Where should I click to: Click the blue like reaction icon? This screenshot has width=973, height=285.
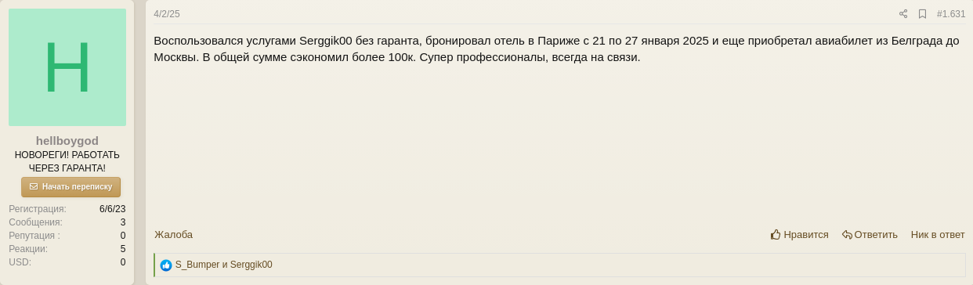point(166,265)
